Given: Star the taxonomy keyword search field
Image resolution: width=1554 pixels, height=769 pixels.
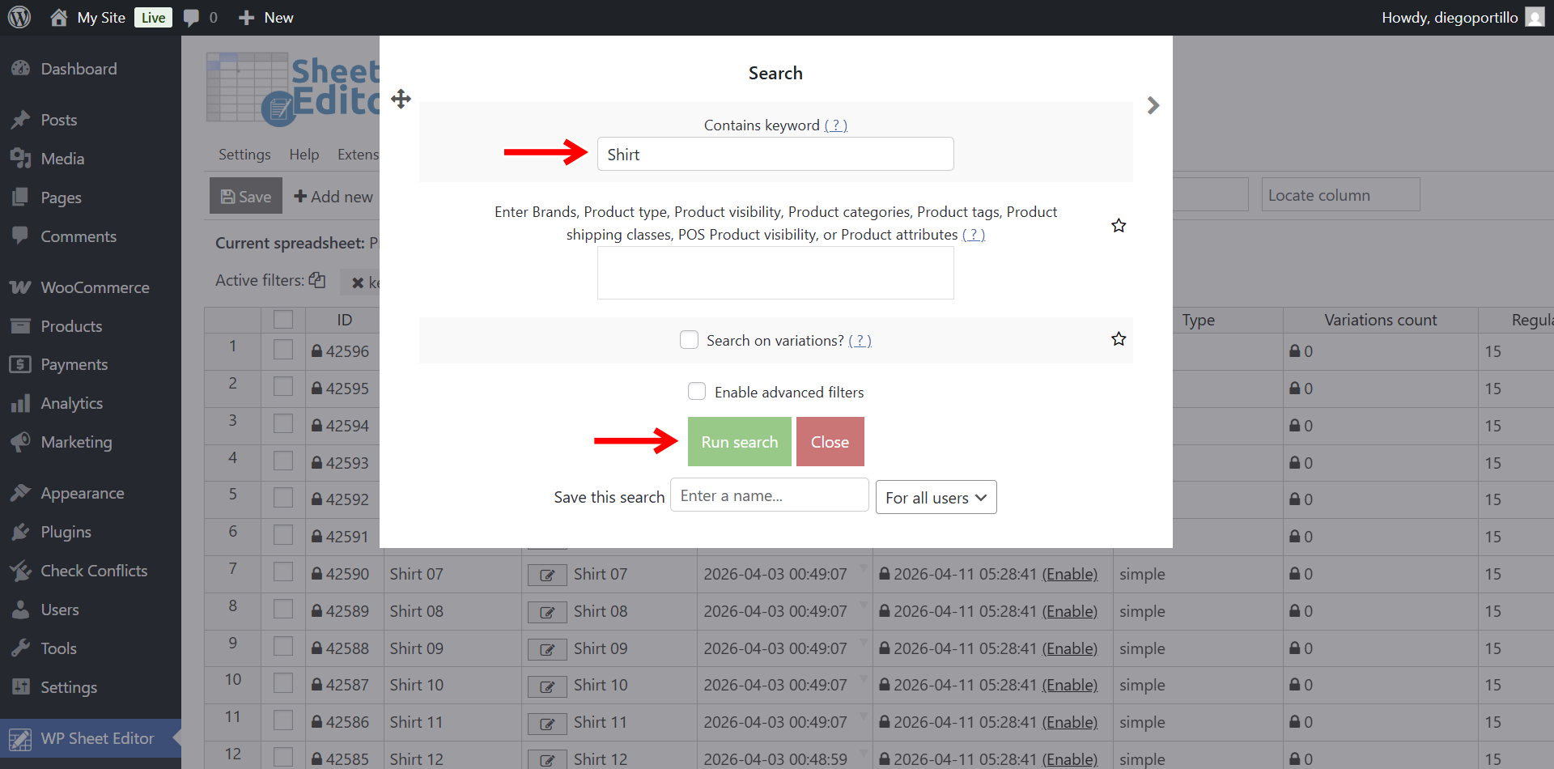Looking at the screenshot, I should [1119, 226].
